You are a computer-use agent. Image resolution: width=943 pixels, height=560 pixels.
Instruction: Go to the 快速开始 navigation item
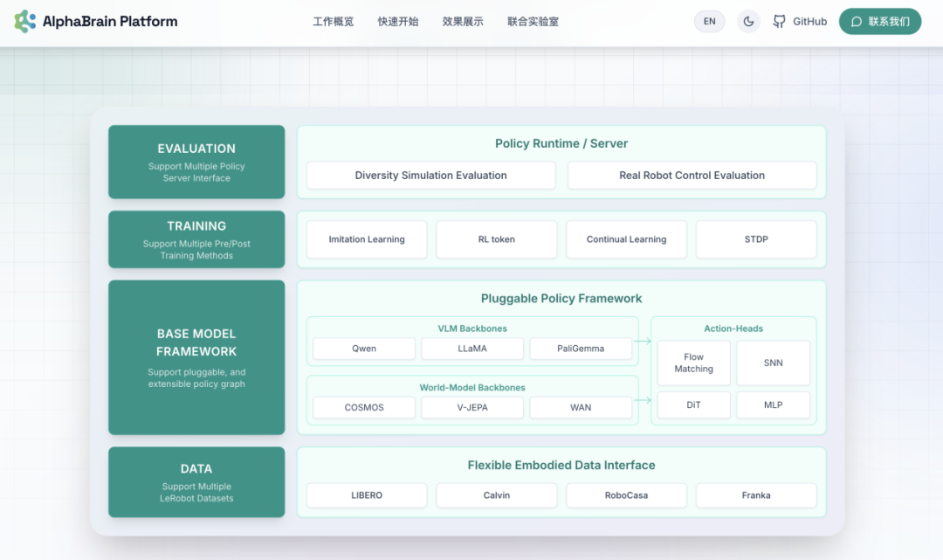coord(397,22)
